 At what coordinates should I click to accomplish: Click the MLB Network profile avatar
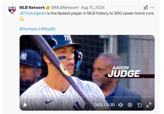click(x=12, y=10)
